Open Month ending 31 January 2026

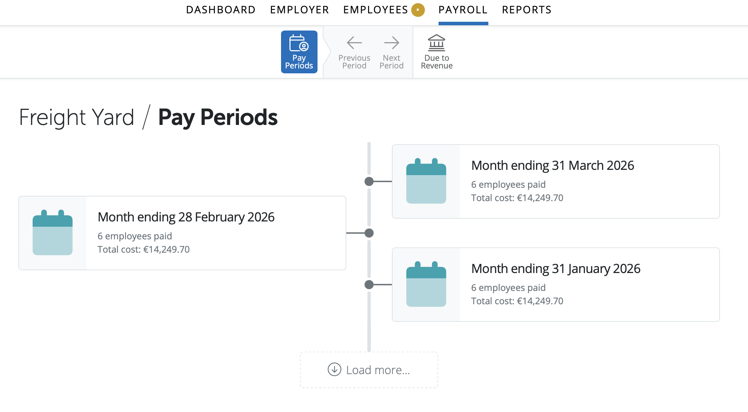tap(556, 269)
